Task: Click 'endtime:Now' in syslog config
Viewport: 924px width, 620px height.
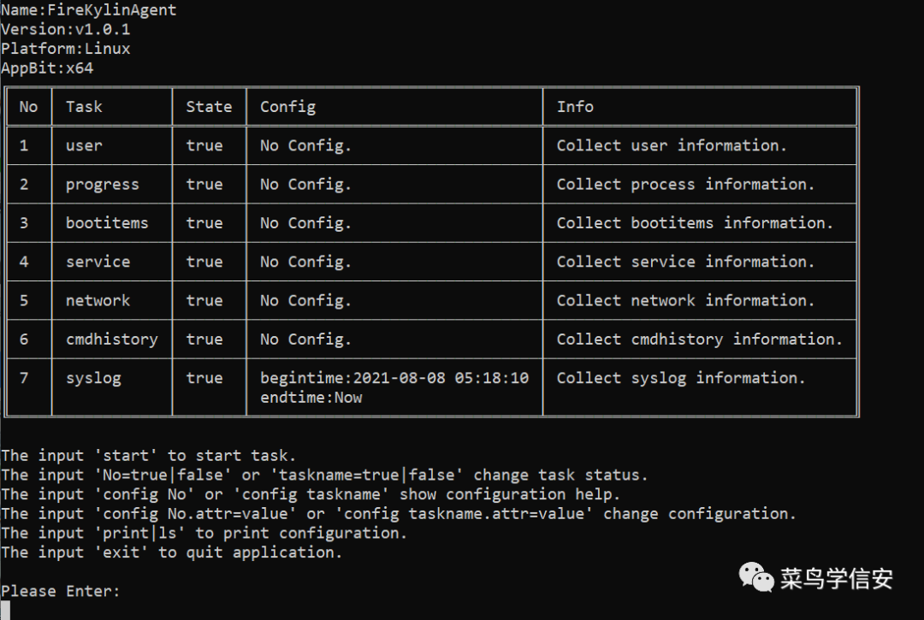Action: point(311,398)
